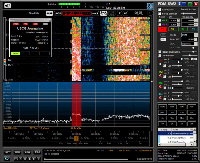The image size is (200, 163).
Task: Toggle the IF view button
Action: (x=119, y=14)
